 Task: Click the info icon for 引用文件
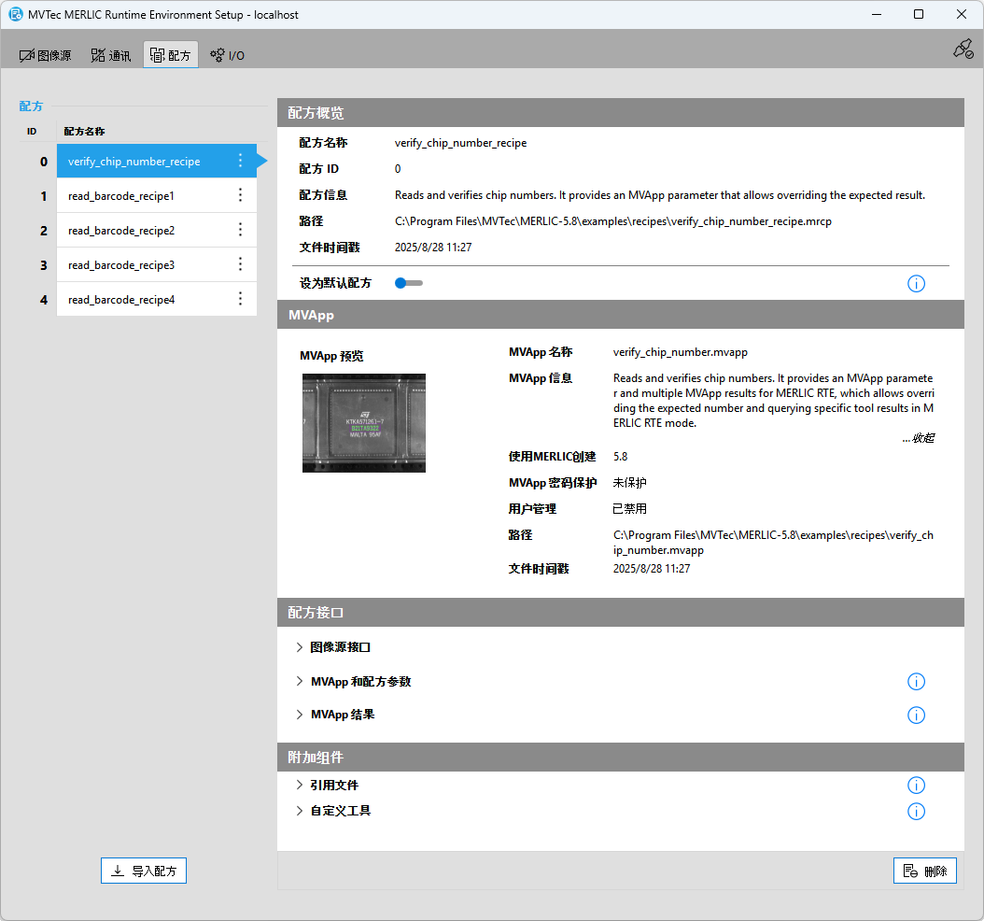pyautogui.click(x=916, y=786)
